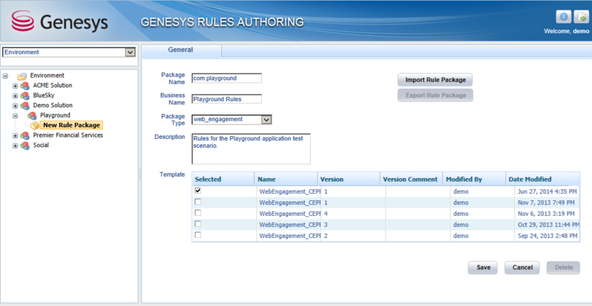Cancel the rule package edits
592x306 pixels.
pyautogui.click(x=522, y=268)
